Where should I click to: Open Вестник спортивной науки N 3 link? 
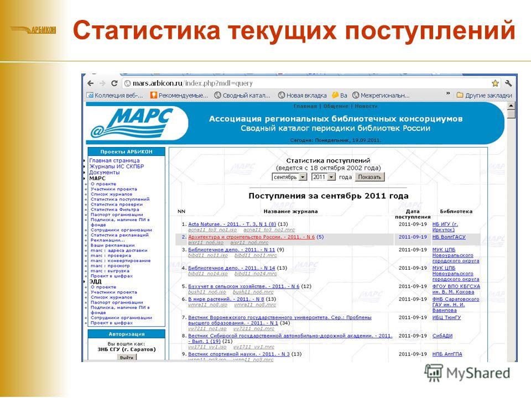(239, 354)
